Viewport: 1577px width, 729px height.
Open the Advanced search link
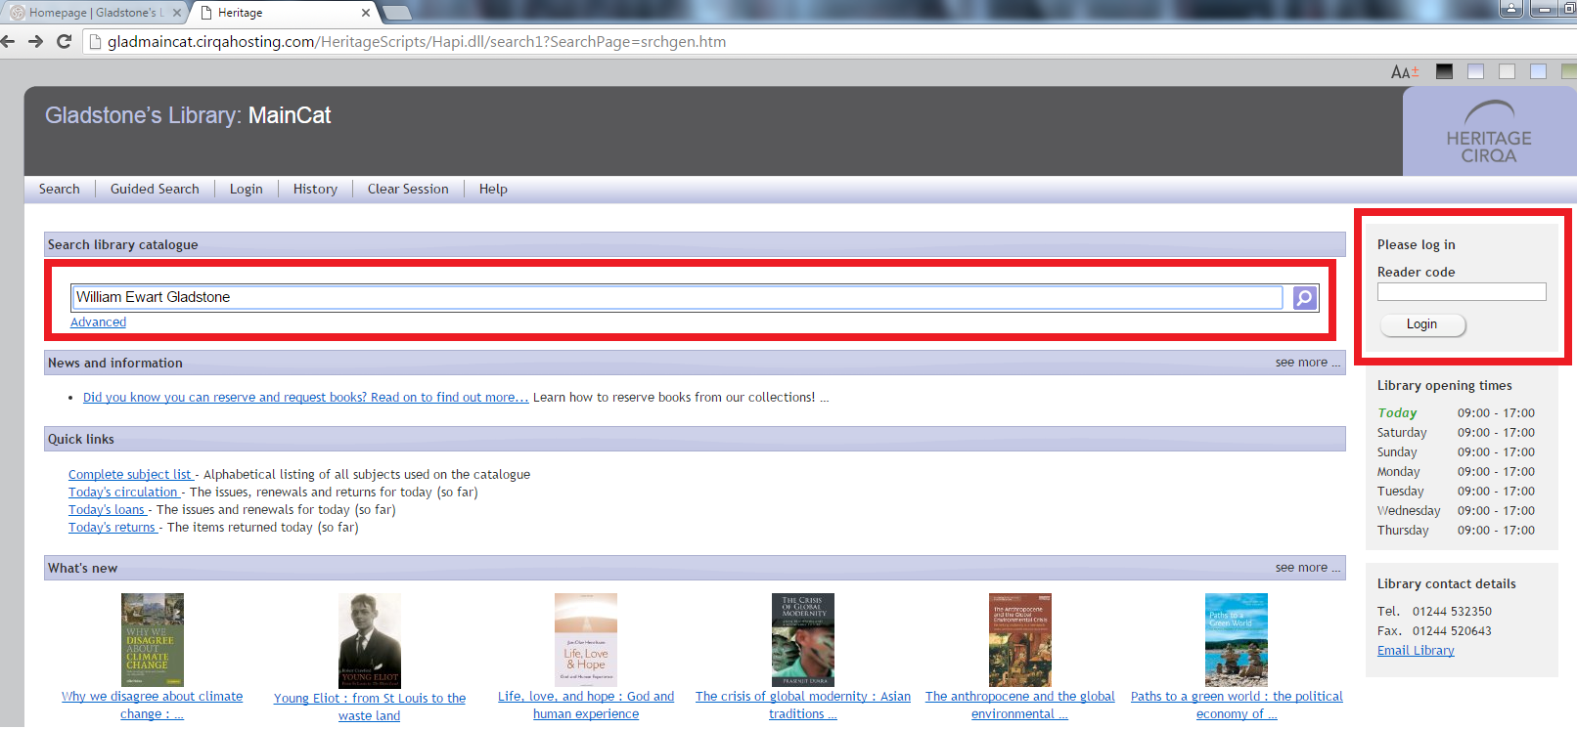pos(98,322)
